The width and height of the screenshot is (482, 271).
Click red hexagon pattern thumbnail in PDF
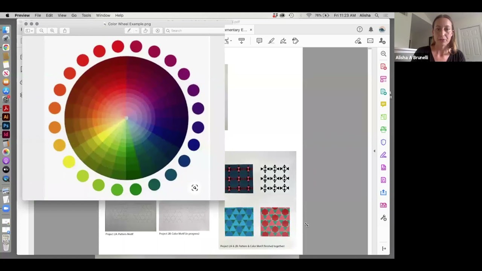275,222
